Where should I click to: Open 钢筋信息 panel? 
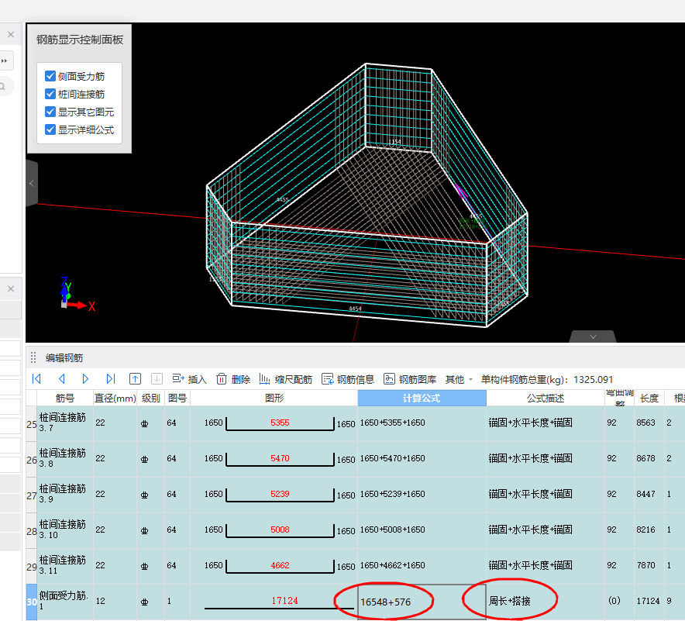pyautogui.click(x=348, y=379)
